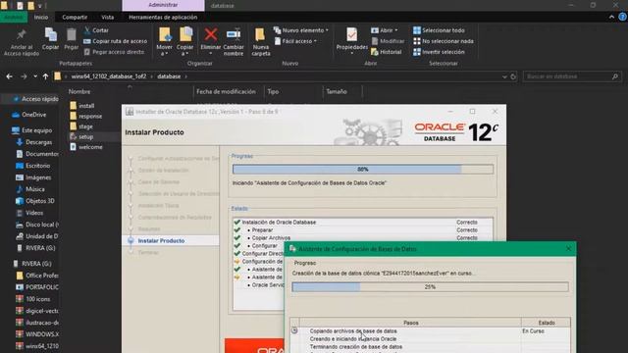Click the database breadcrumb segment

169,76
